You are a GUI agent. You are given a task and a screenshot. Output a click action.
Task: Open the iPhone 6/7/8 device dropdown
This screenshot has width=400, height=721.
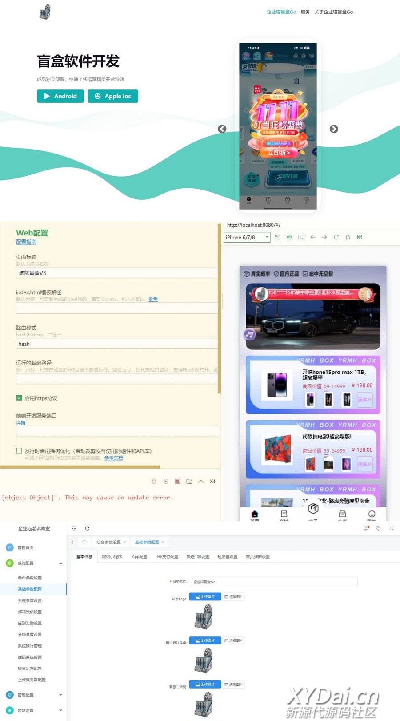(x=247, y=237)
